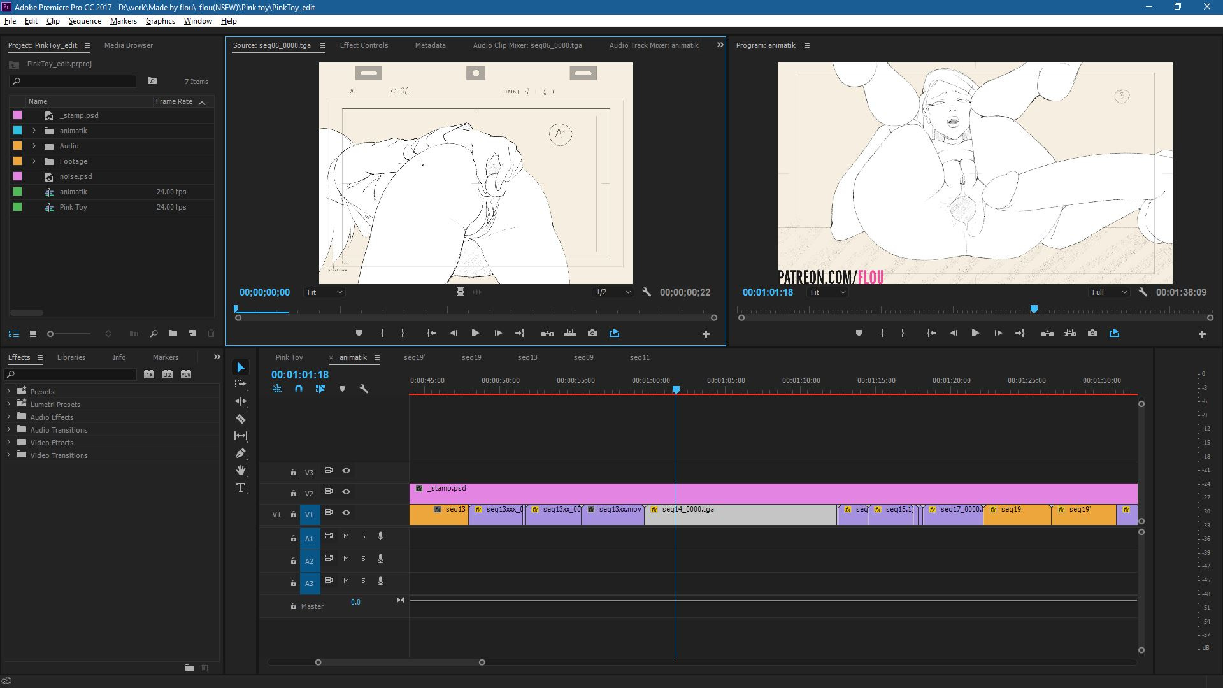1223x688 pixels.
Task: Open timeline display settings wrench
Action: point(364,389)
